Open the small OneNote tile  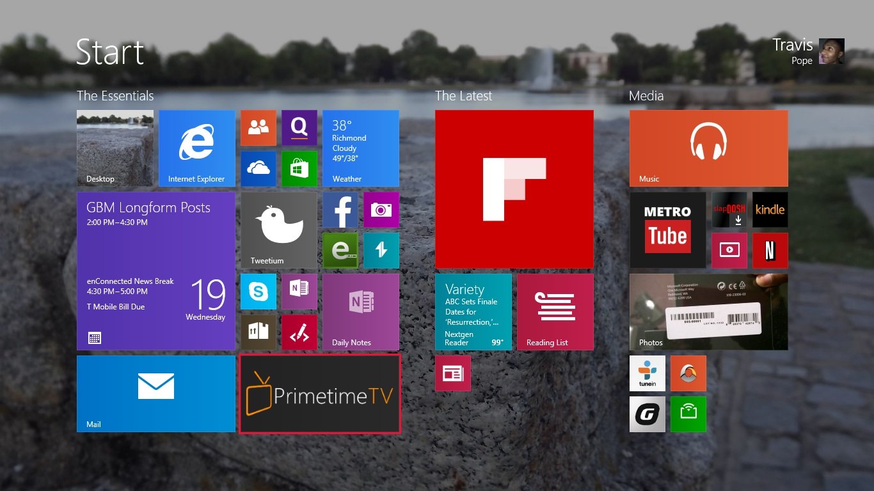[299, 292]
